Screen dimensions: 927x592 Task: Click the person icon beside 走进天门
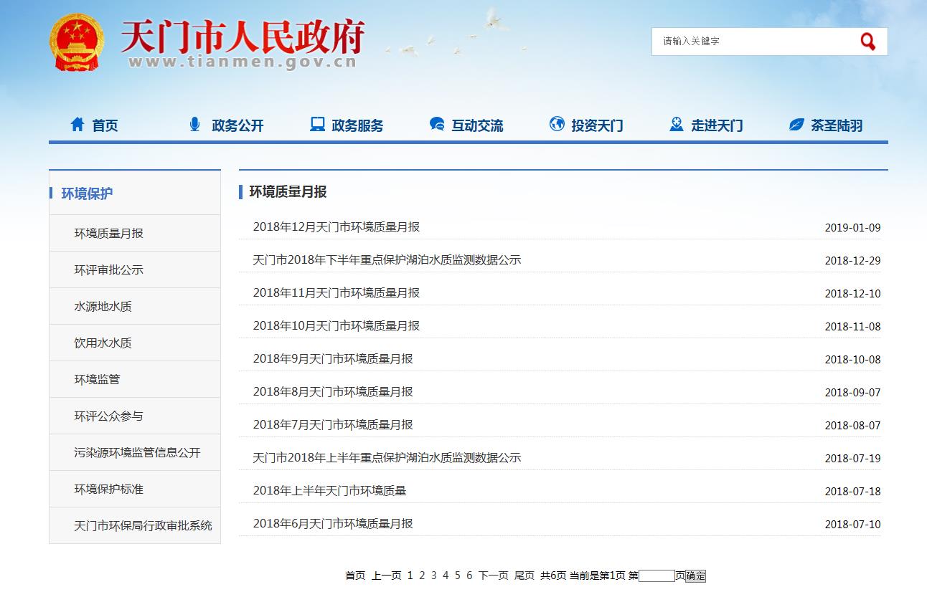pyautogui.click(x=676, y=125)
